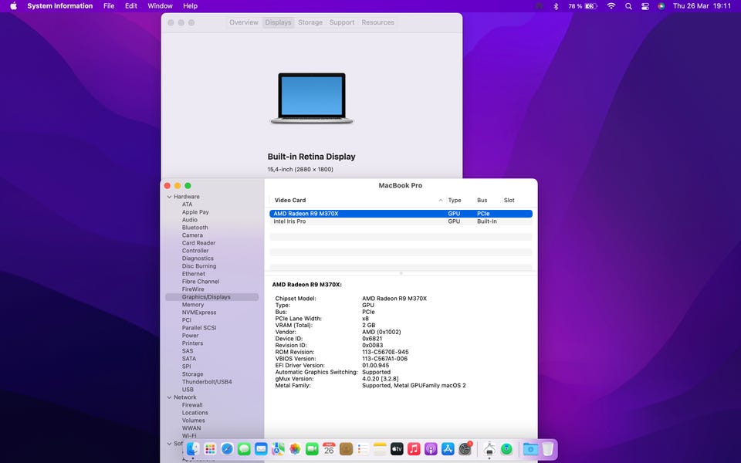Click the Spotlight search icon

[628, 6]
